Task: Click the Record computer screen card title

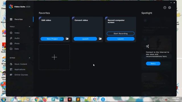Action: click(116, 21)
